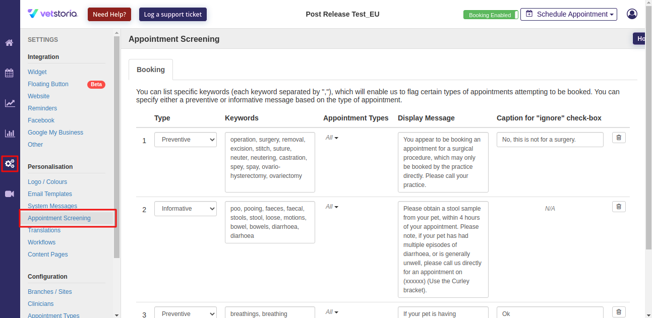Screen dimensions: 652x318
Task: Delete screening rule 3 with trash icon
Action: (619, 312)
